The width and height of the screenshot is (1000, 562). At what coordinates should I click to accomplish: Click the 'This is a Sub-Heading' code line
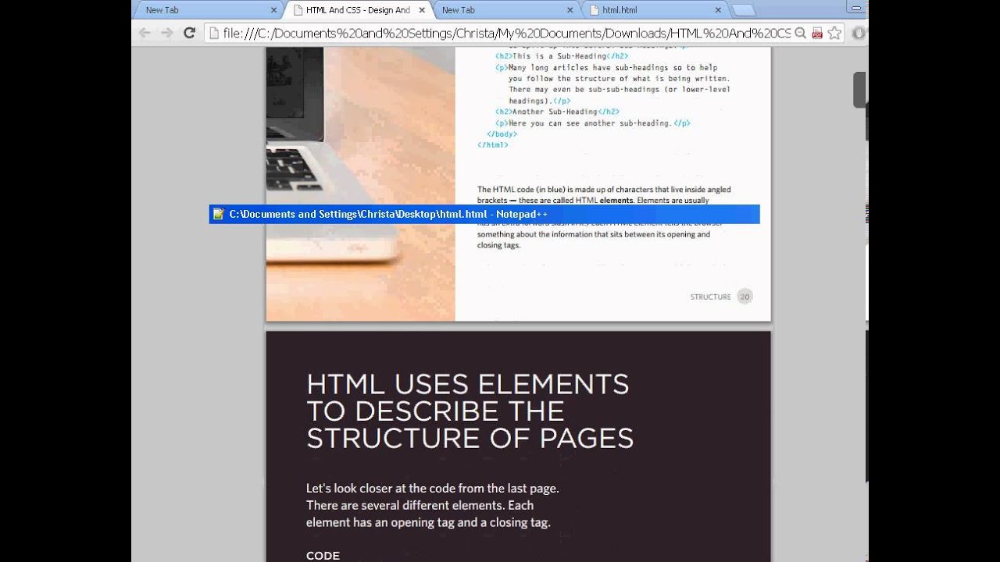[562, 56]
